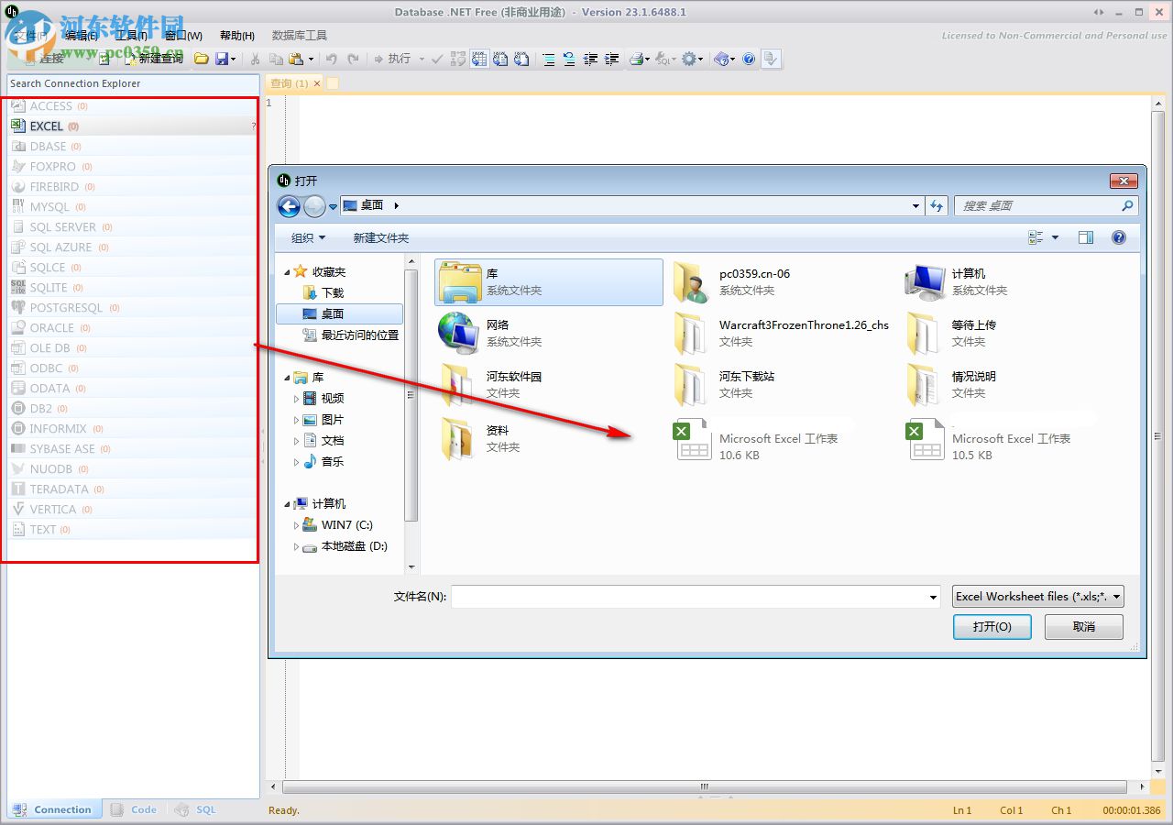Click the 打开(O) button
1173x825 pixels.
tap(992, 627)
